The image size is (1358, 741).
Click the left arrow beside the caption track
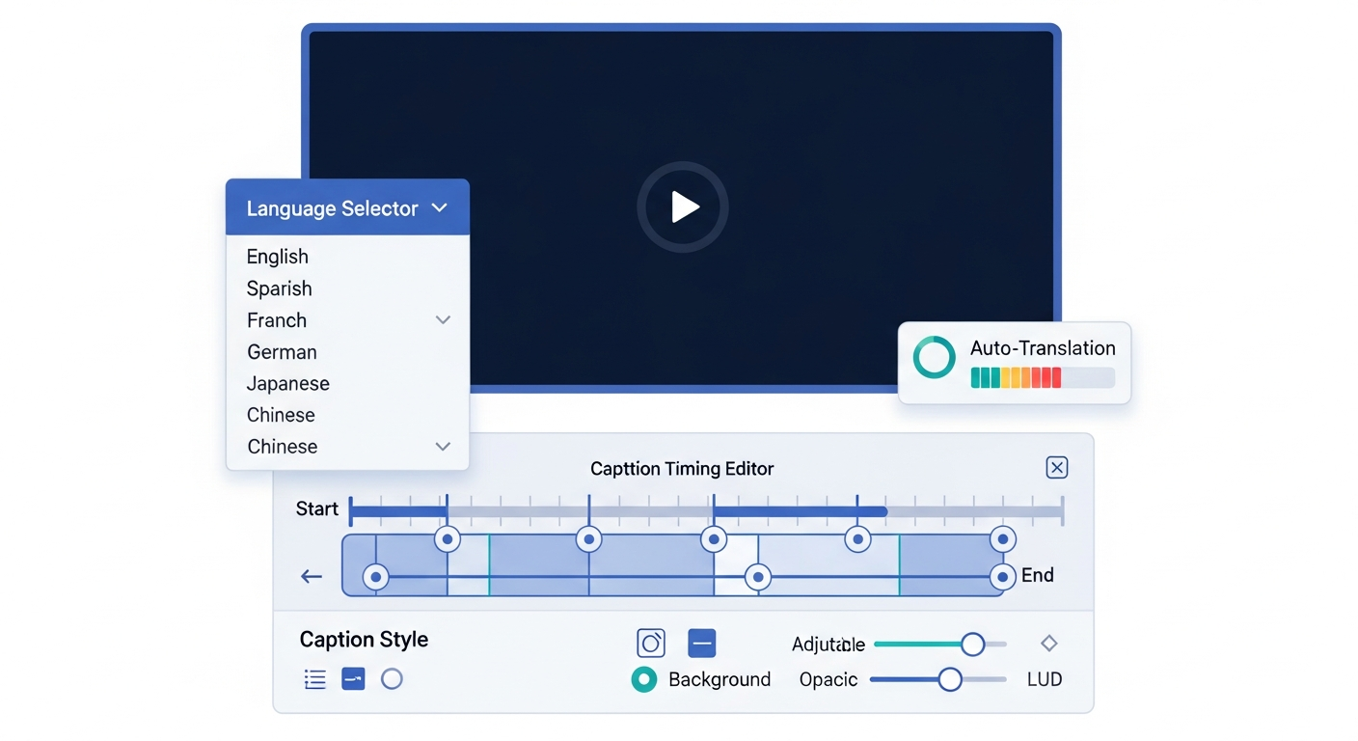[311, 577]
